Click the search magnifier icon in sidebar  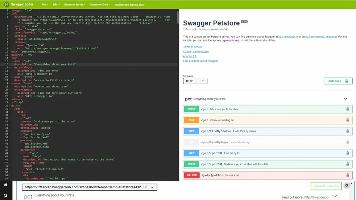[x=6, y=196]
